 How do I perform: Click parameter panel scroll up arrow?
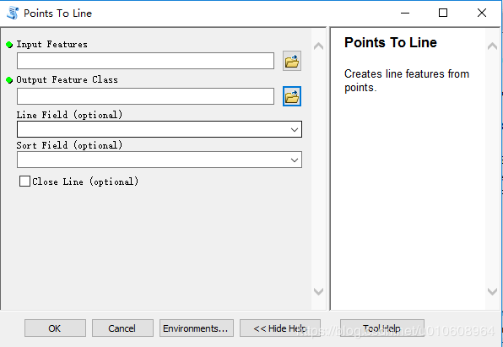318,46
